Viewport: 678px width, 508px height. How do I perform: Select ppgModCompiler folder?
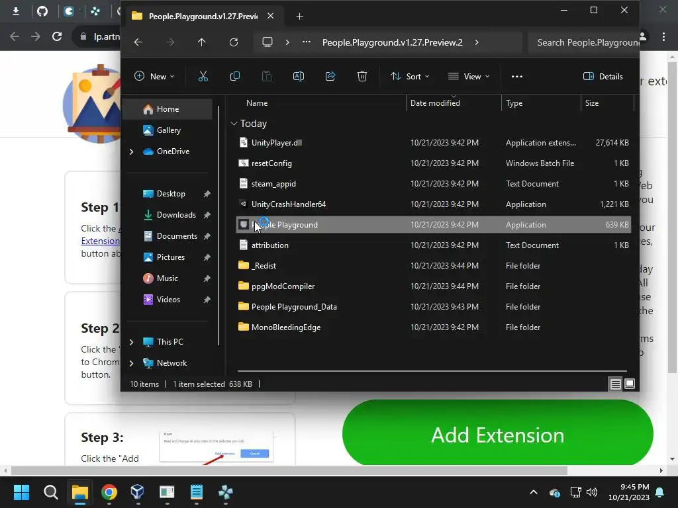(x=434, y=286)
